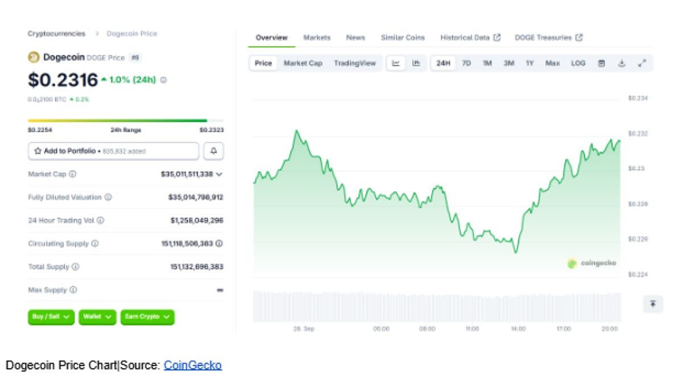This screenshot has height=384, width=683.
Task: Toggle the LOG scale option
Action: tap(578, 63)
